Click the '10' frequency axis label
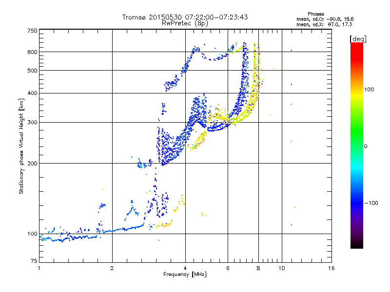 click(282, 268)
